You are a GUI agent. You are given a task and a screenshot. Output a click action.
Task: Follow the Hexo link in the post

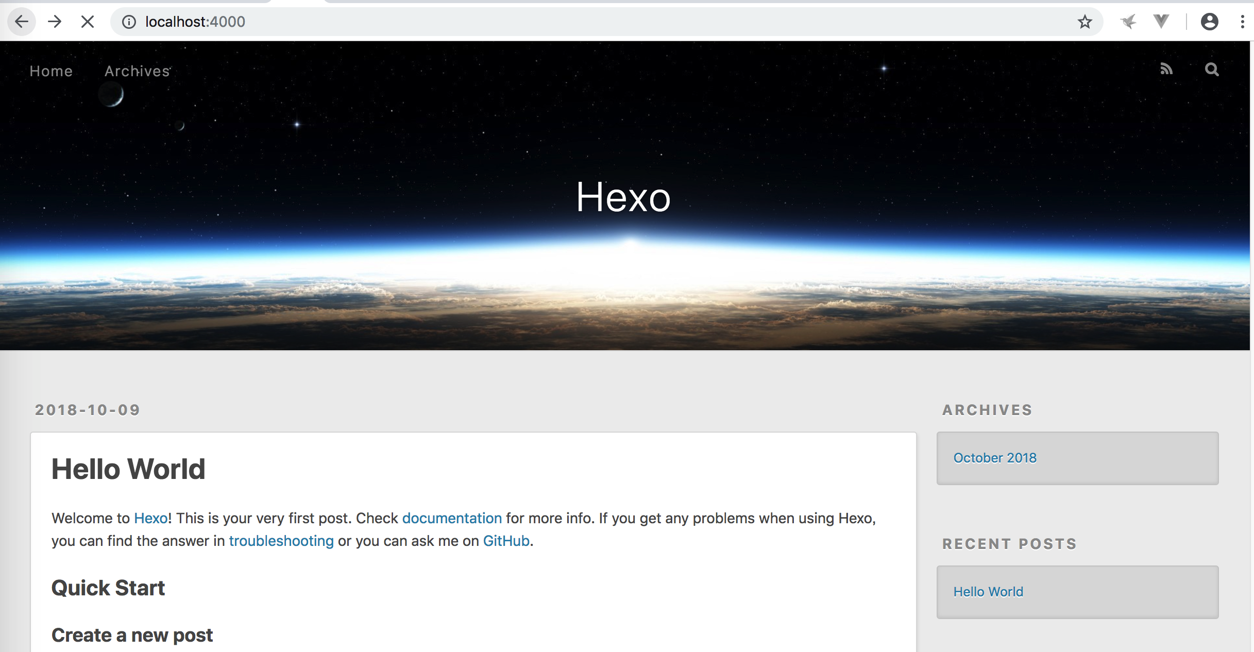point(151,518)
